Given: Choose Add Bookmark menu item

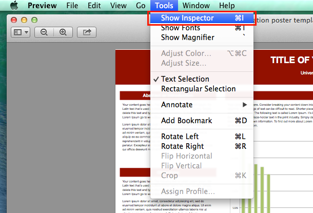Looking at the screenshot, I should 202,121.
